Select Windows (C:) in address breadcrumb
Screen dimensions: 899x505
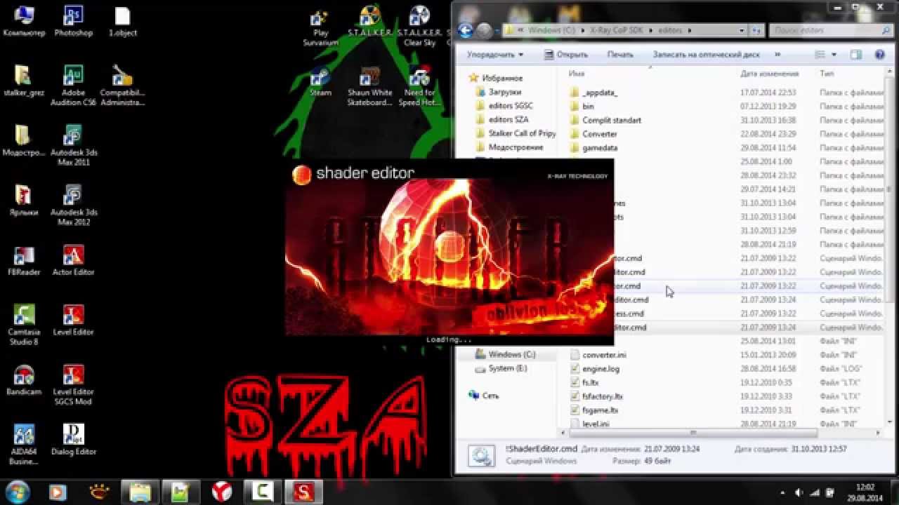551,30
